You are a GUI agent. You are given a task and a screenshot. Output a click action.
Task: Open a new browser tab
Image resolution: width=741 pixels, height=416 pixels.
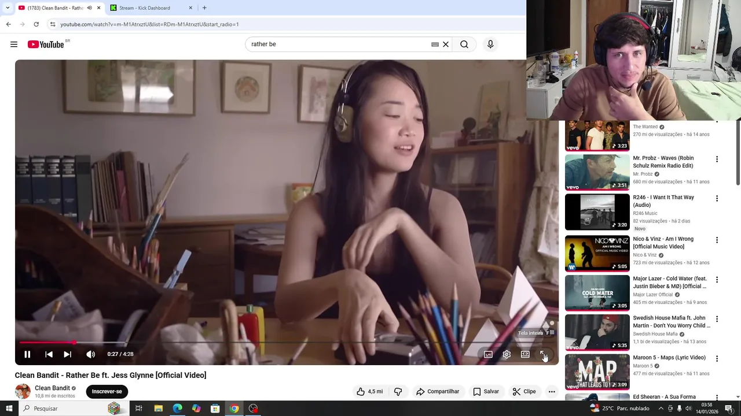click(204, 8)
